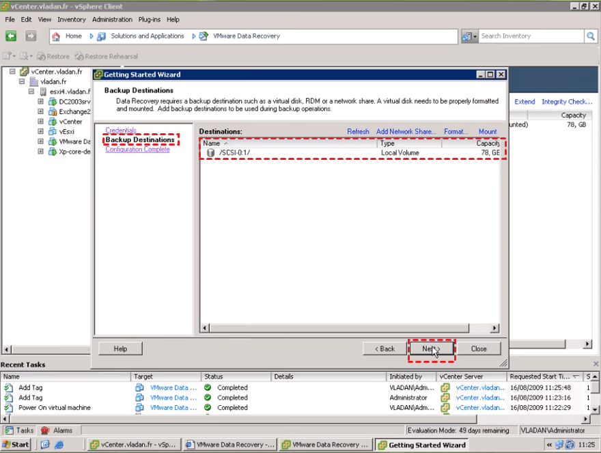601x453 pixels.
Task: Expand the vEsxi tree node
Action: 40,131
